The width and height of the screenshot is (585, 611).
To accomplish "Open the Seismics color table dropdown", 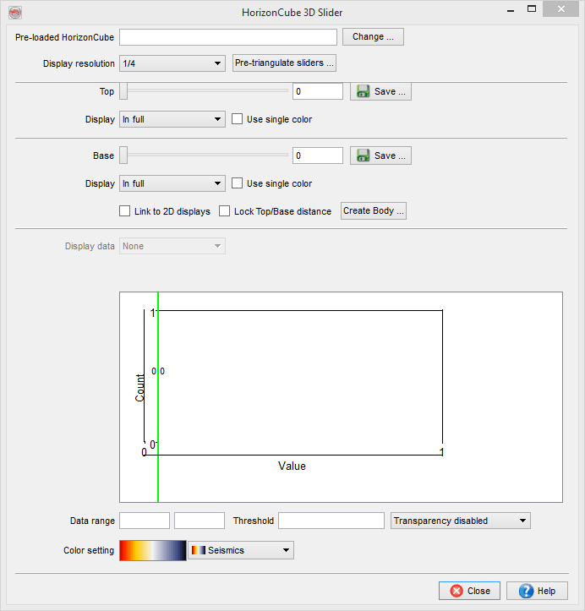I will coord(240,550).
